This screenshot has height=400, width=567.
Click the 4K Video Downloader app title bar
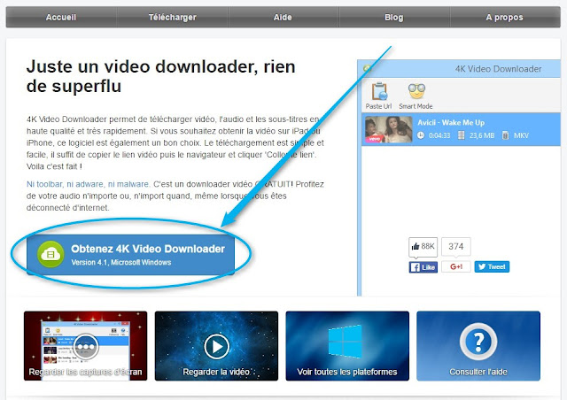point(459,69)
